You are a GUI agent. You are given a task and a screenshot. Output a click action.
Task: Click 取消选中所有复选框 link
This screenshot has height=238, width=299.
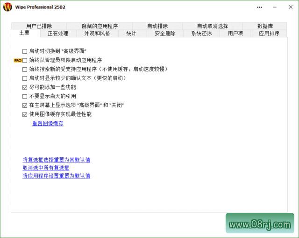pyautogui.click(x=46, y=168)
